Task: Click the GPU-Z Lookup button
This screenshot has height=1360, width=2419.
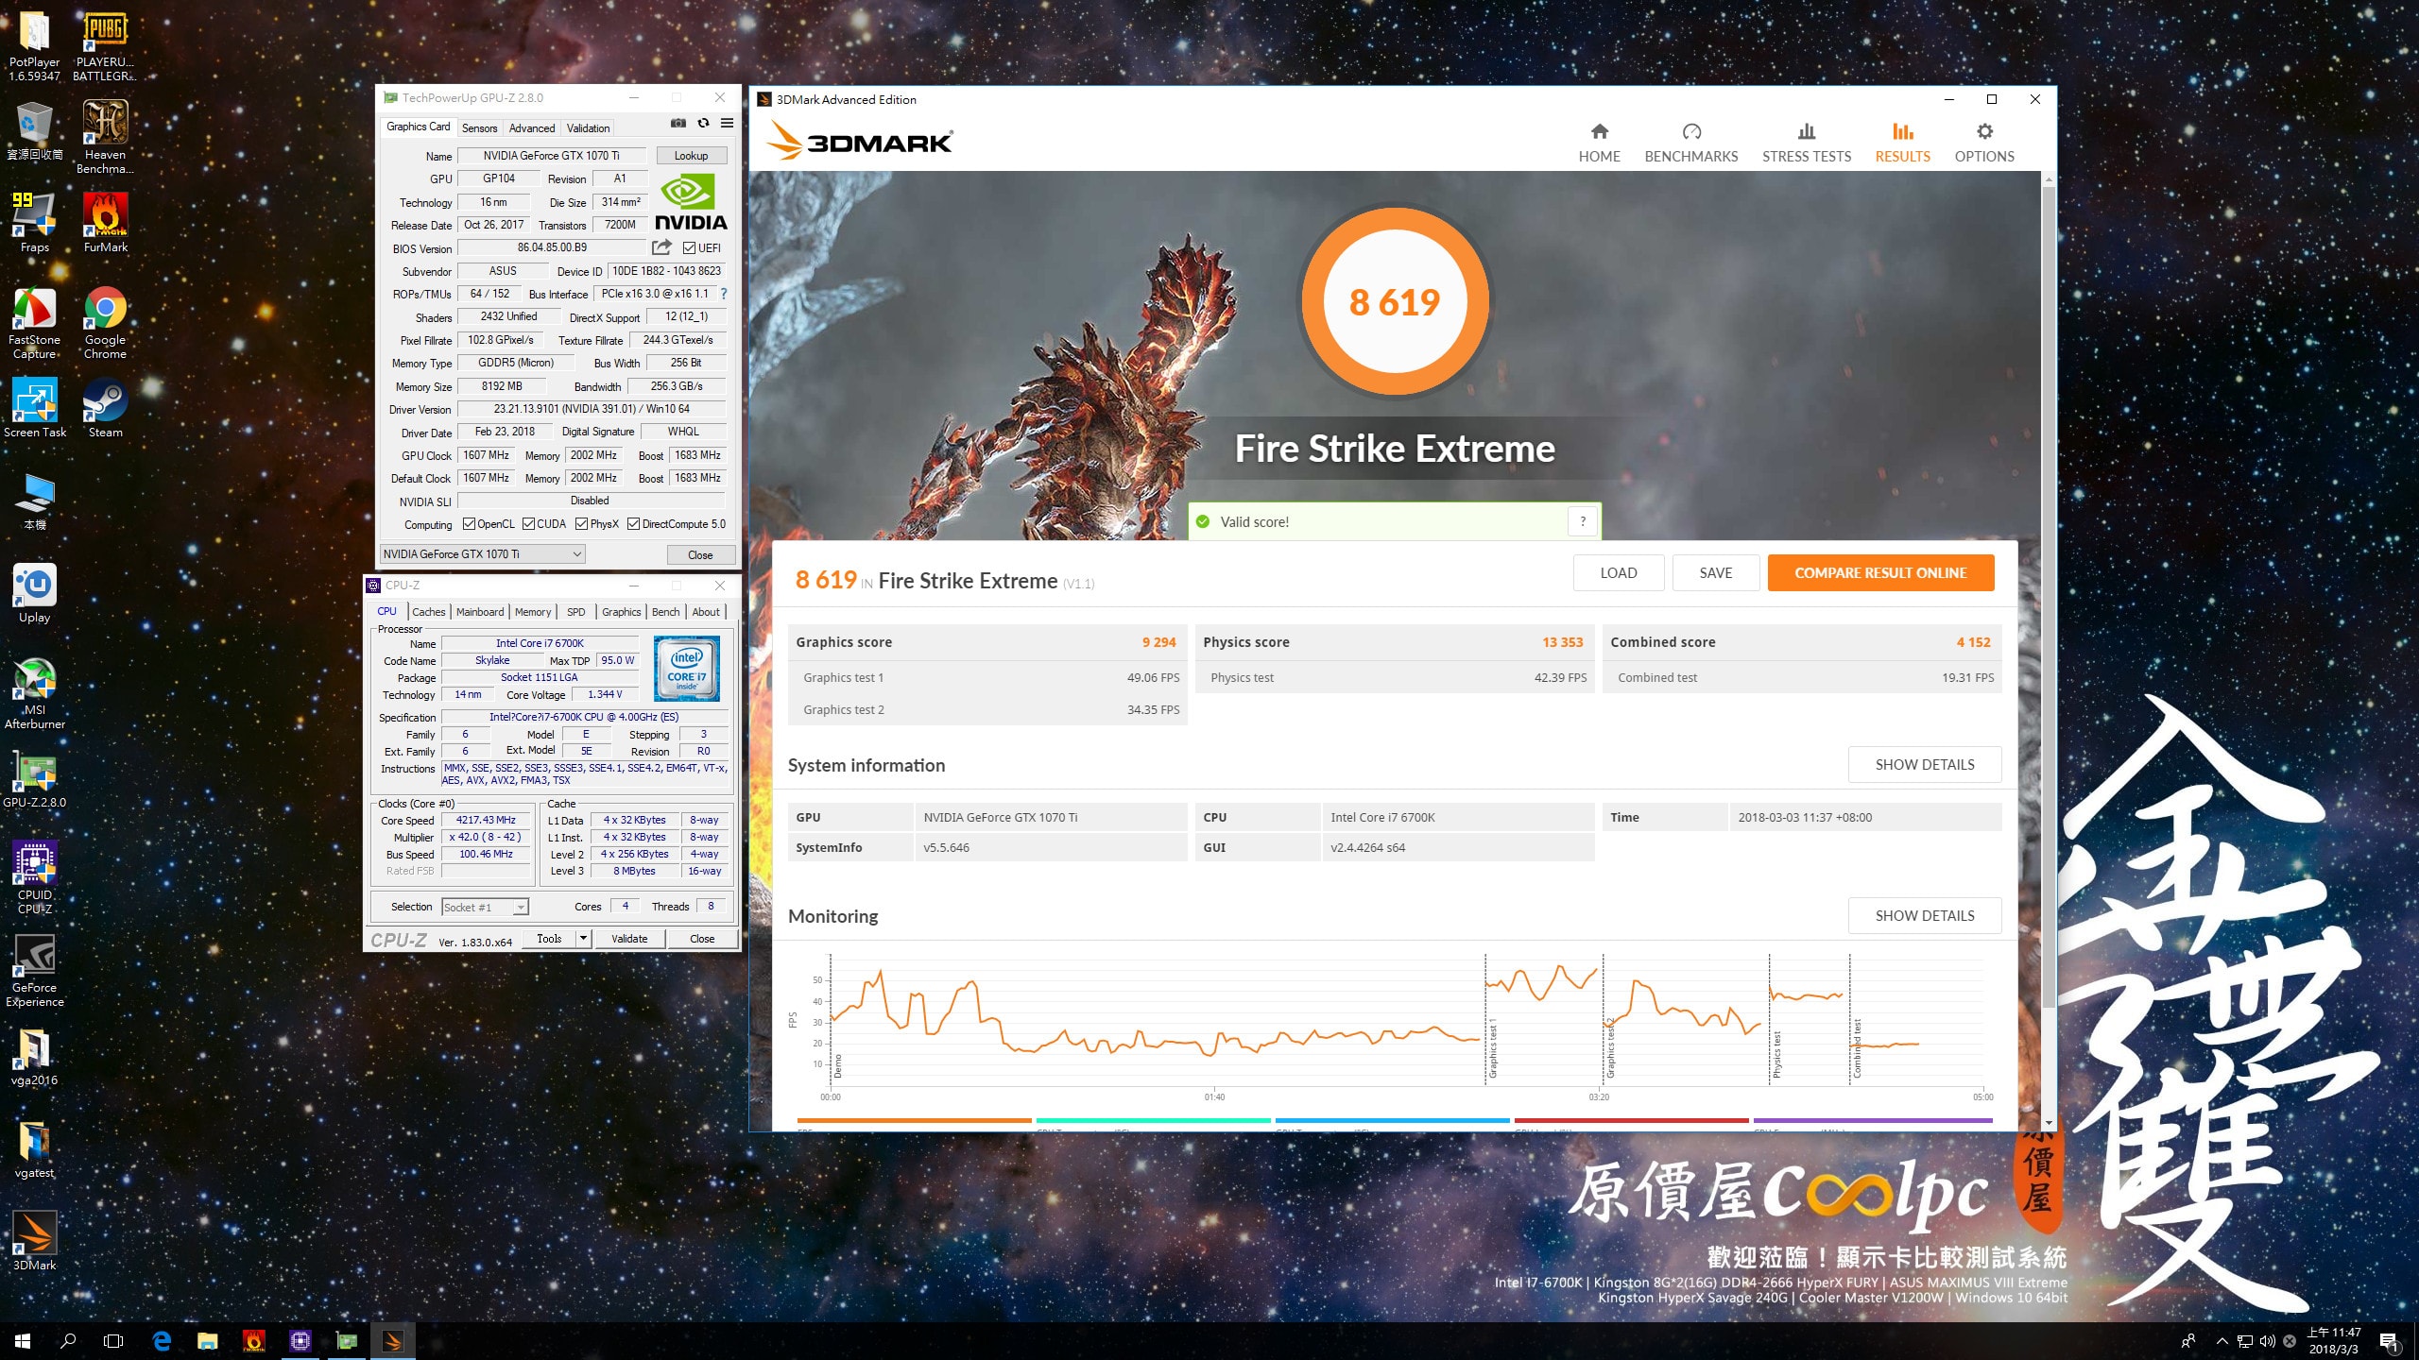Action: click(691, 156)
